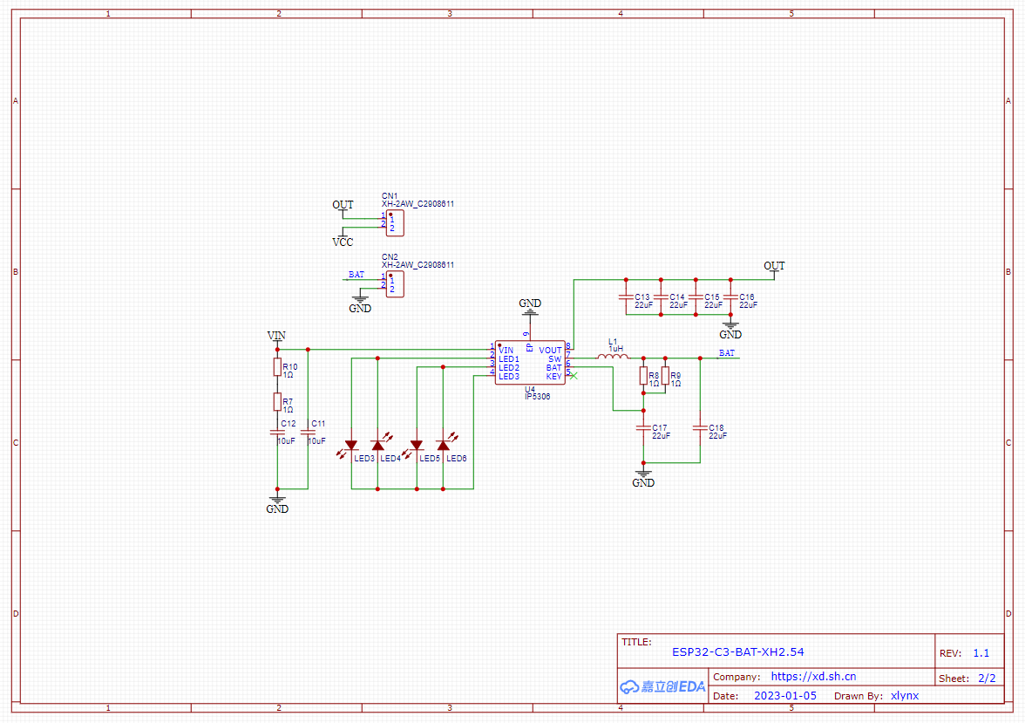Select the R8 resistor symbol

point(643,377)
